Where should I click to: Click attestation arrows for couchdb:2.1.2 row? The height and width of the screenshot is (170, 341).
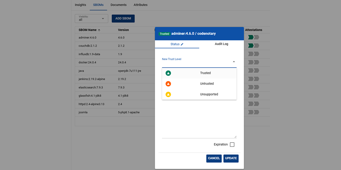253,46
